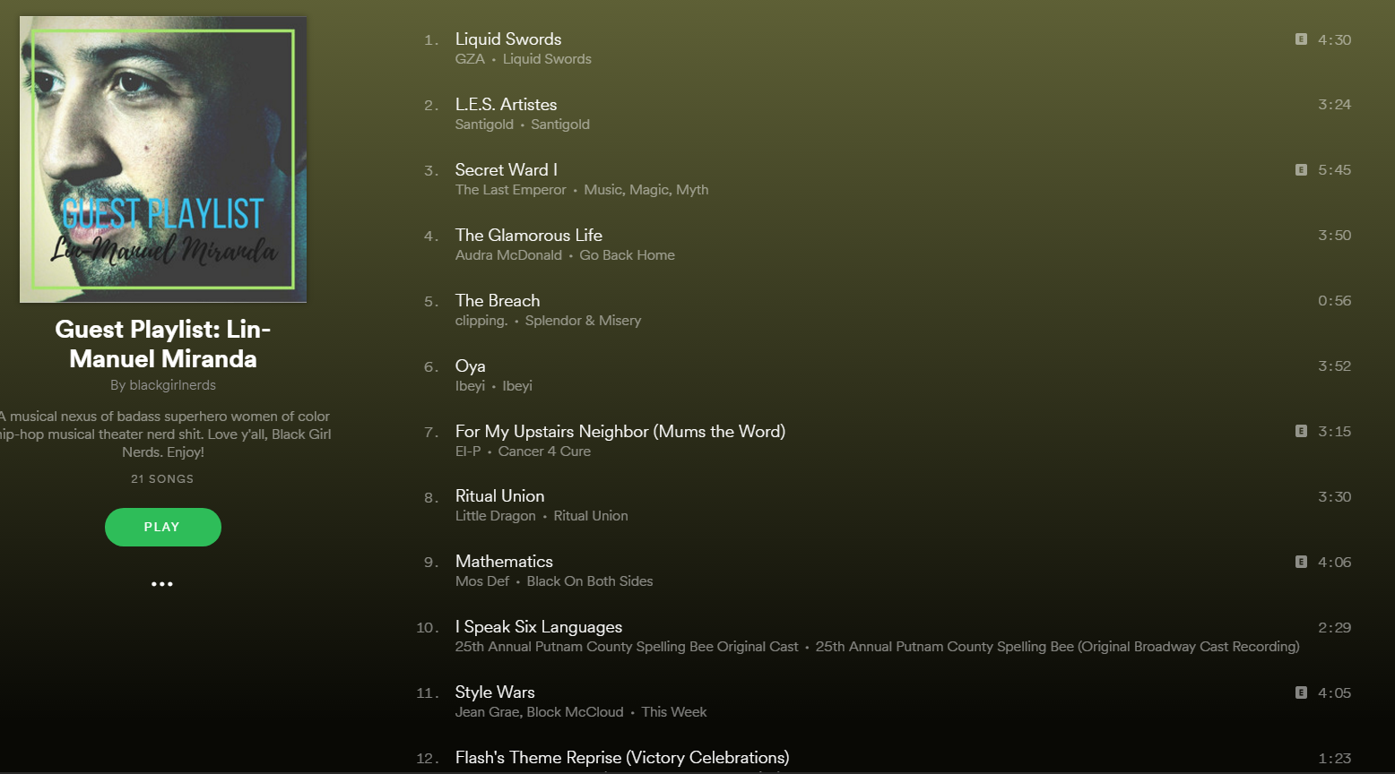Open the GZA artist link

470,59
